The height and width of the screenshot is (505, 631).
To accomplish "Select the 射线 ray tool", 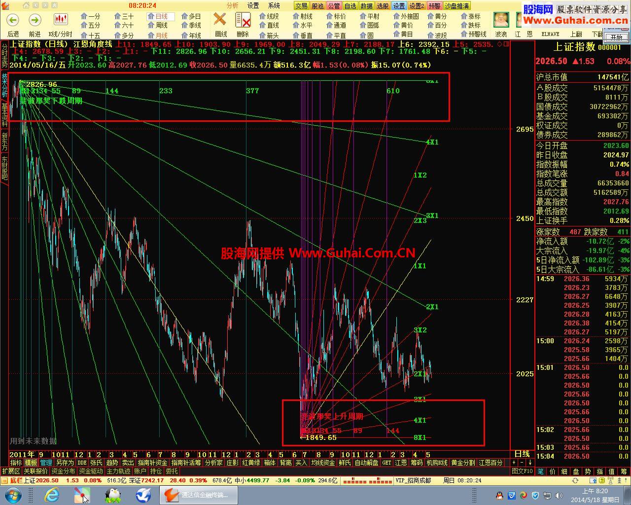I will (x=303, y=16).
